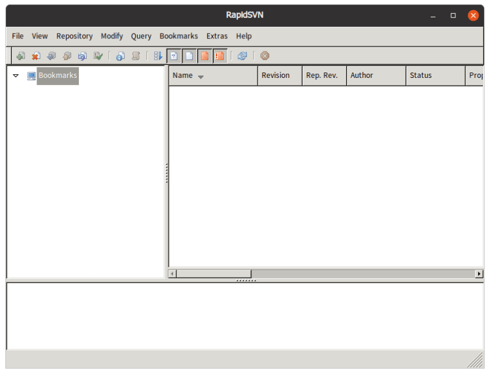Click horizontal scrollbar left arrow
Image resolution: width=490 pixels, height=374 pixels.
[172, 274]
